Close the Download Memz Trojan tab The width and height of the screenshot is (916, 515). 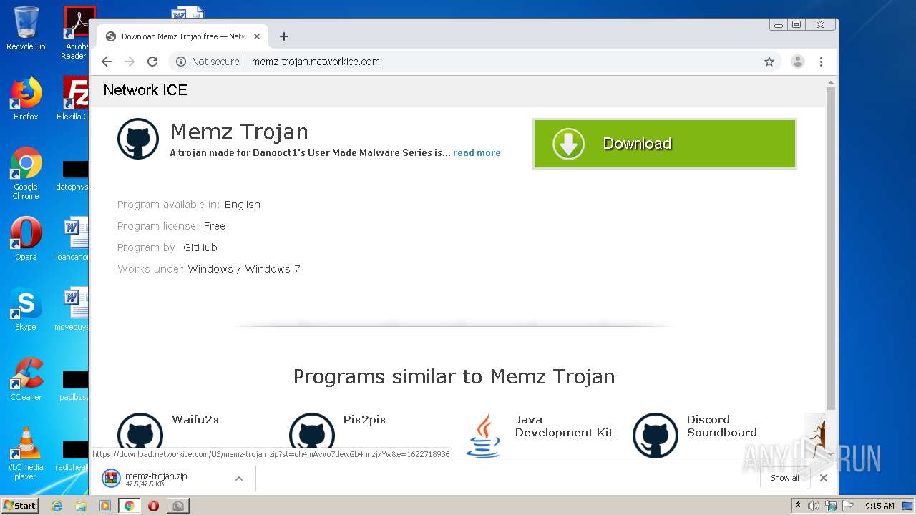[257, 36]
